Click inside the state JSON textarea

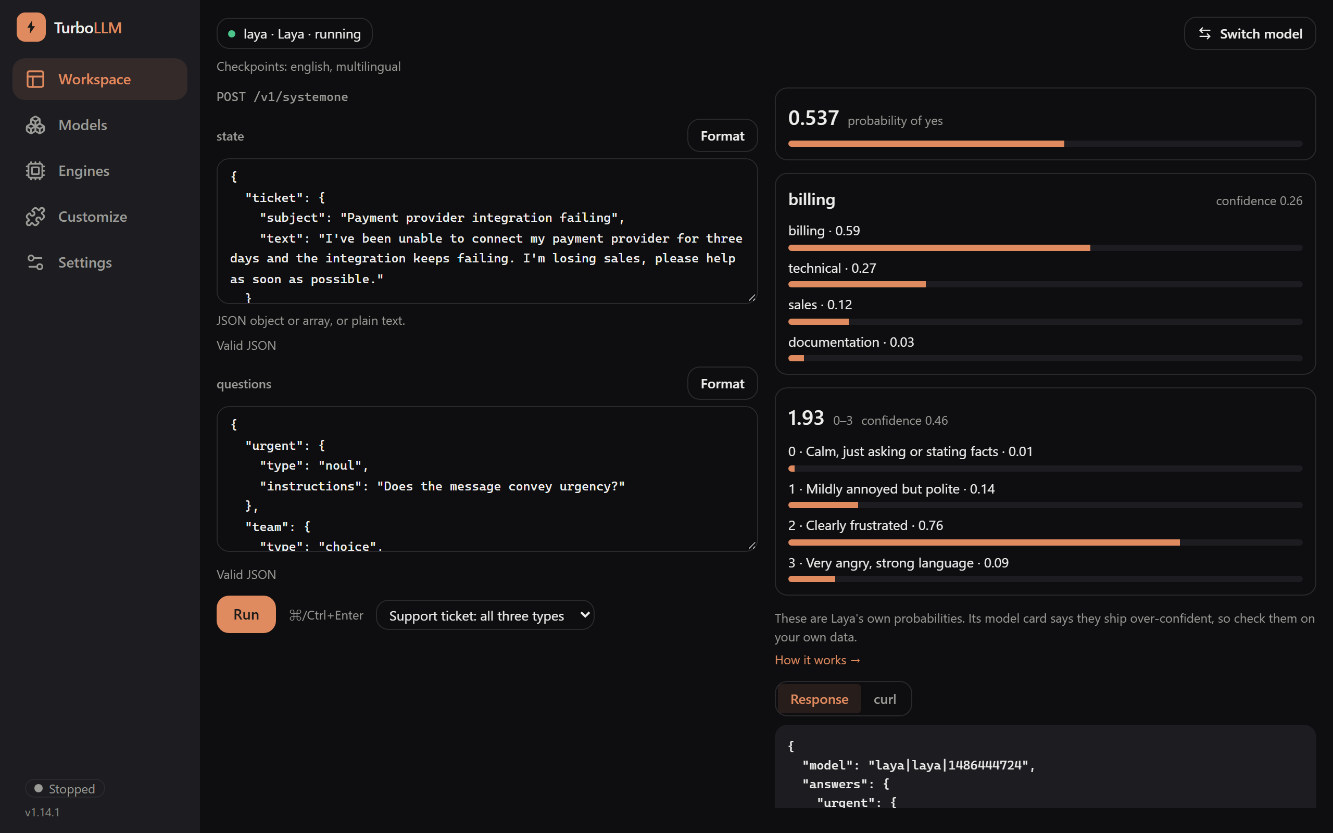[487, 231]
